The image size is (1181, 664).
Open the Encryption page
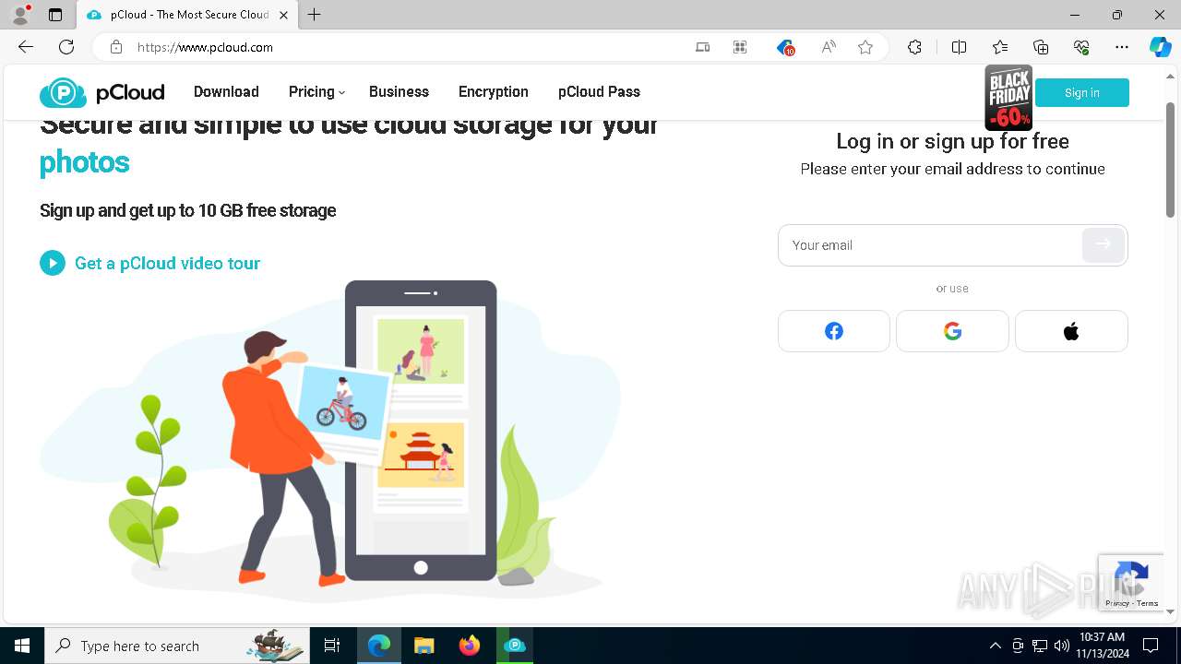pos(494,91)
